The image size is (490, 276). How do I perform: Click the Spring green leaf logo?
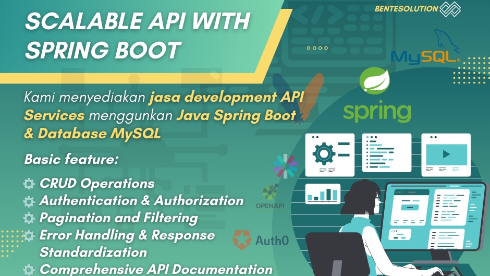point(374,81)
